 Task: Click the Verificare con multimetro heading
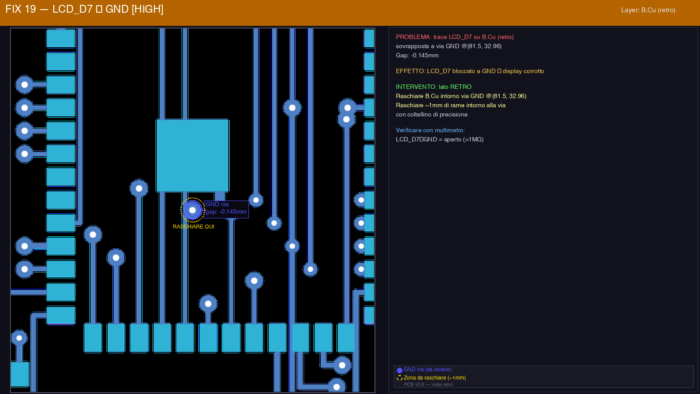pos(430,130)
